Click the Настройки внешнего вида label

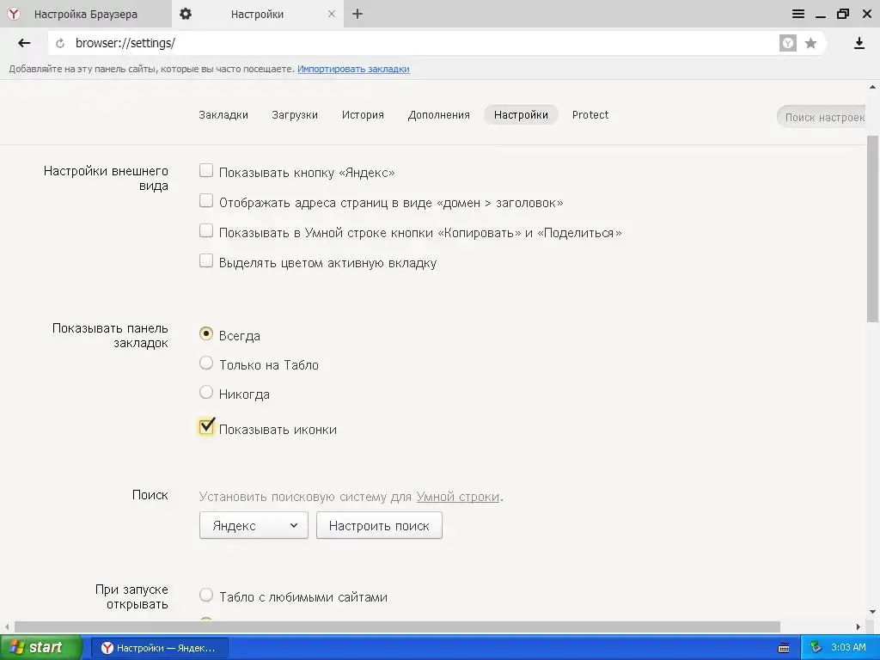(x=106, y=179)
